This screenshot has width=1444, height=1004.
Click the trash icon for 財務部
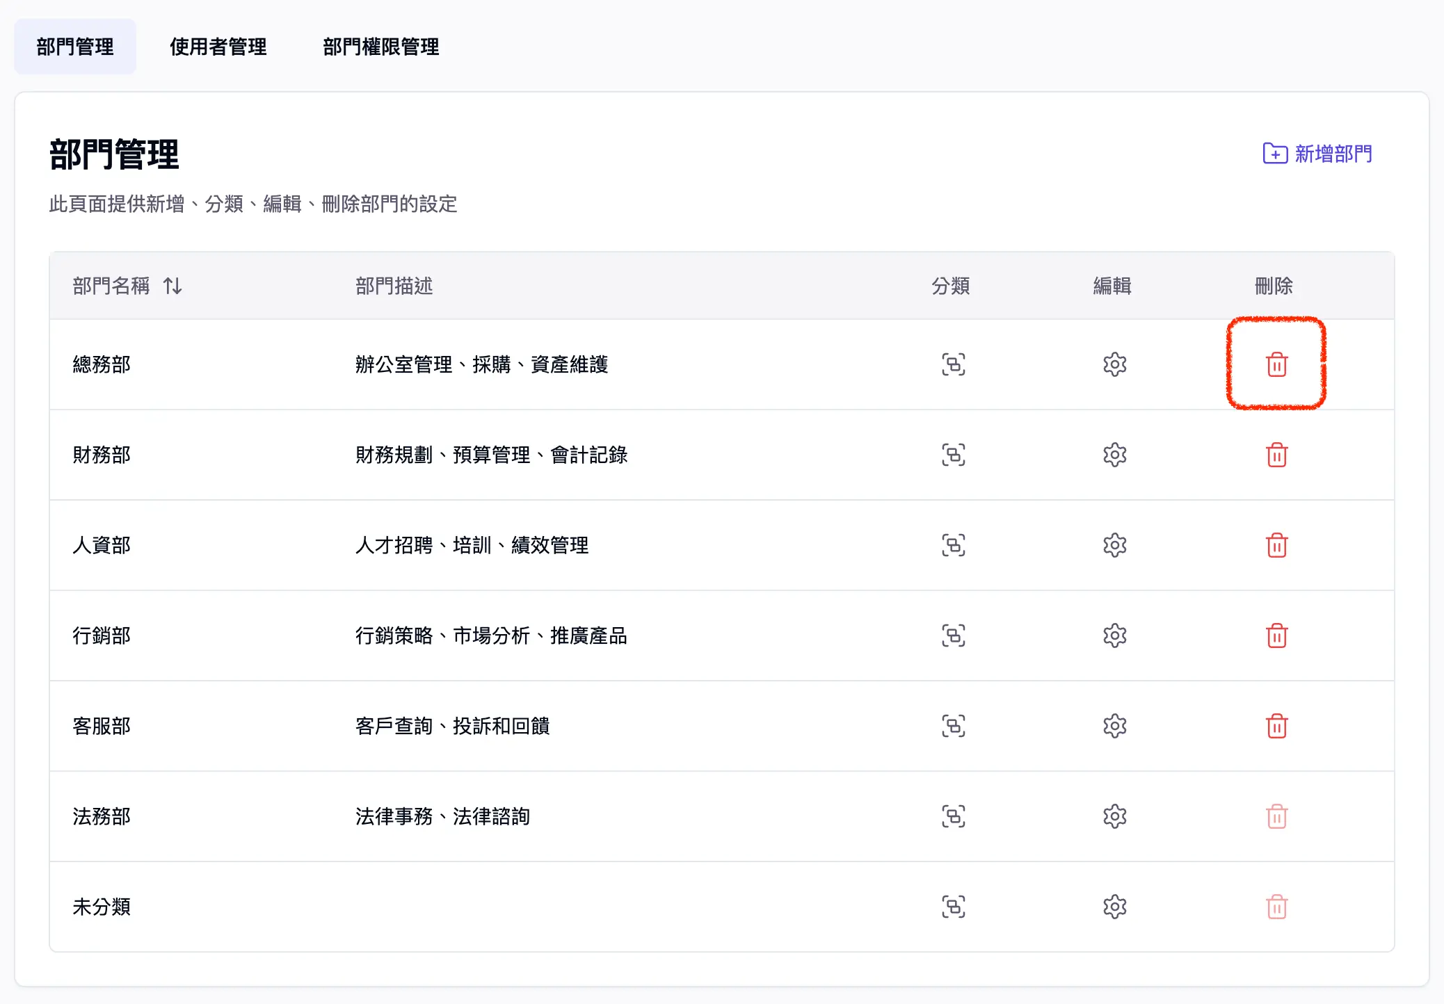(1276, 455)
